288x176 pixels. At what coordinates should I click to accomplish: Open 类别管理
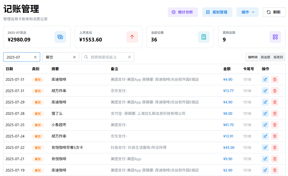click(217, 12)
